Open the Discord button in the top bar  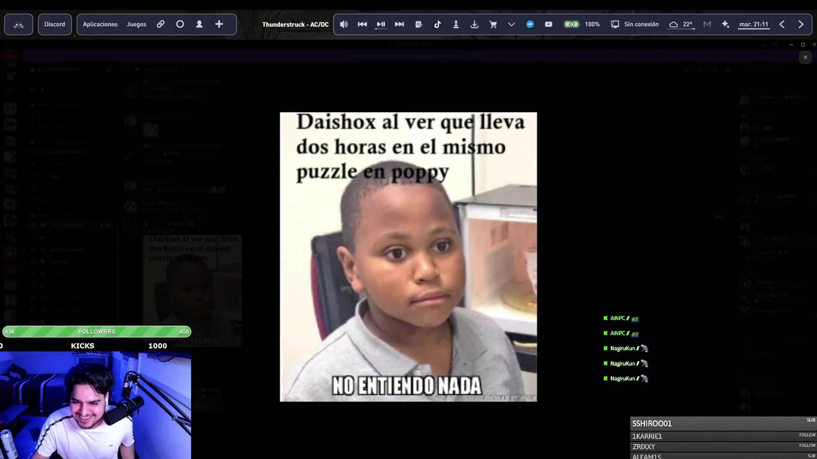coord(55,24)
